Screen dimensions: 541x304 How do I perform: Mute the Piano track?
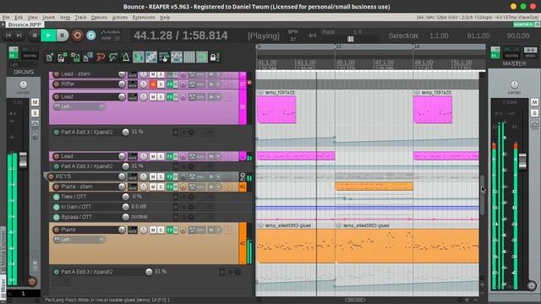coord(153,230)
